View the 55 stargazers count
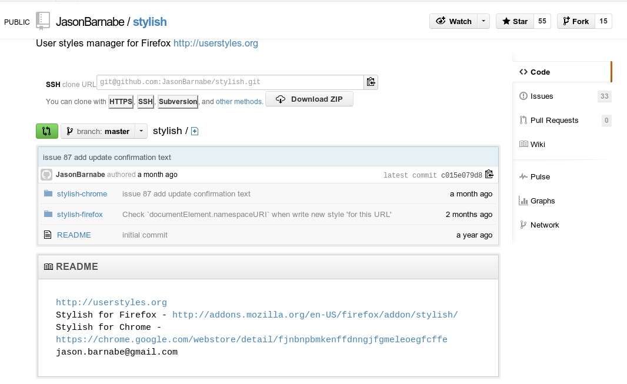Viewport: 627px width, 384px height. (542, 21)
